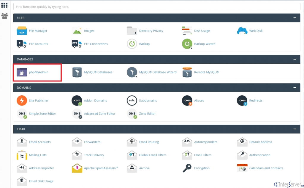Open the Autoresponders link
Image resolution: width=304 pixels, height=188 pixels.
tap(206, 142)
